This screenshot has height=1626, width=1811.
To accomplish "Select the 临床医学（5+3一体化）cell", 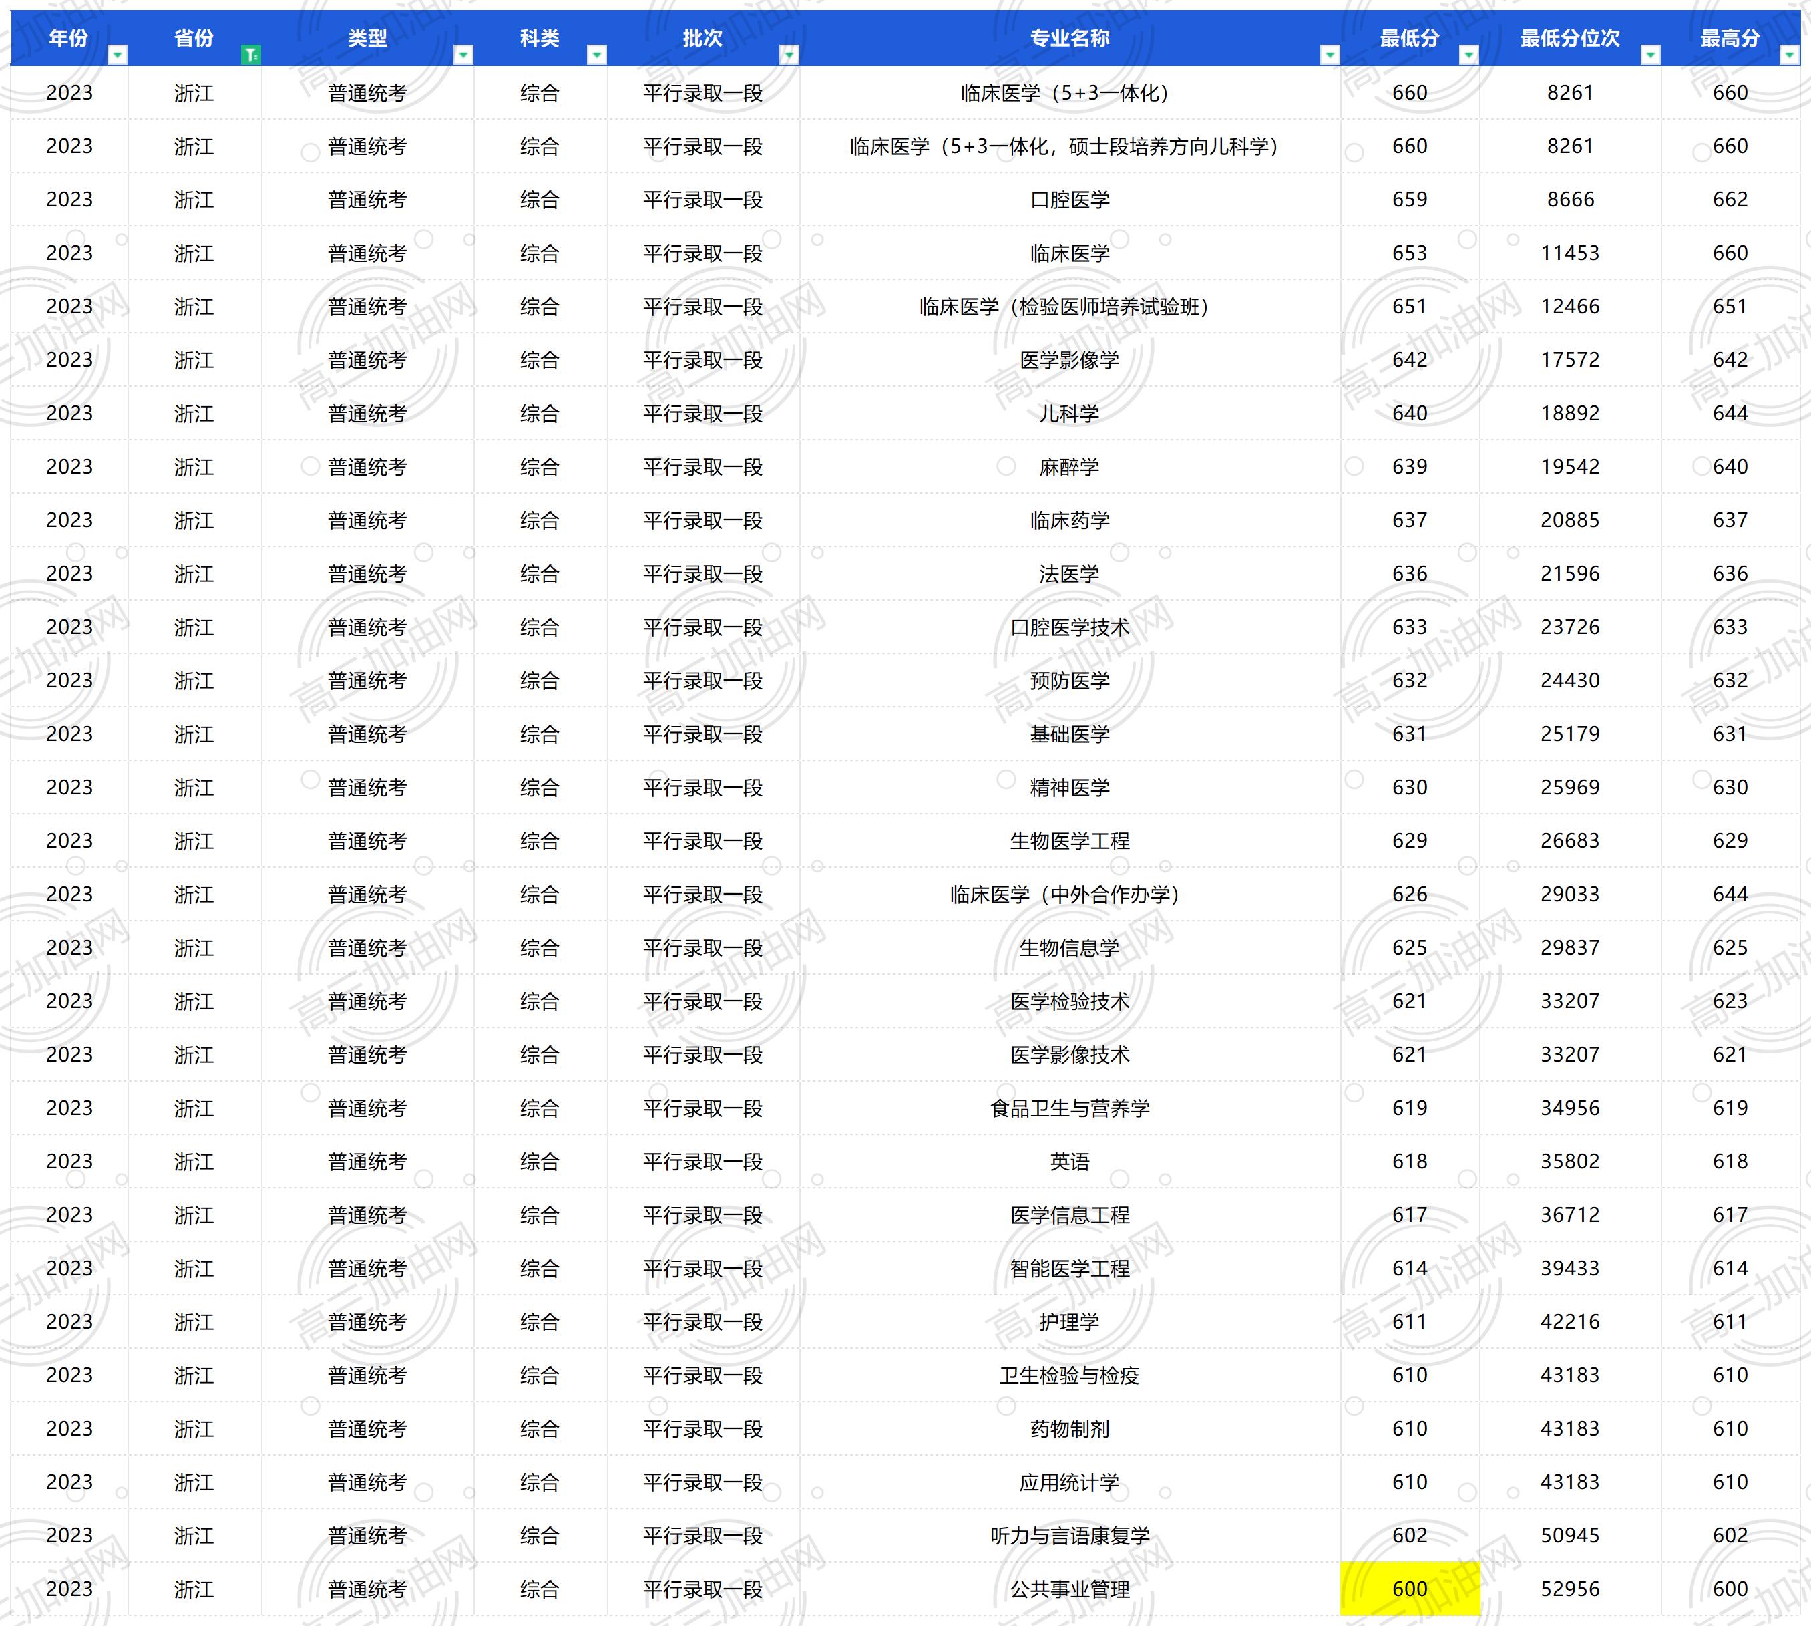I will coord(1070,93).
